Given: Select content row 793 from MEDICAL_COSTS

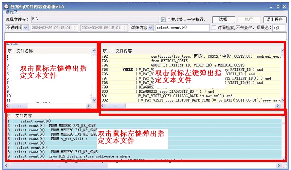Looking at the screenshot, I should tap(191, 61).
